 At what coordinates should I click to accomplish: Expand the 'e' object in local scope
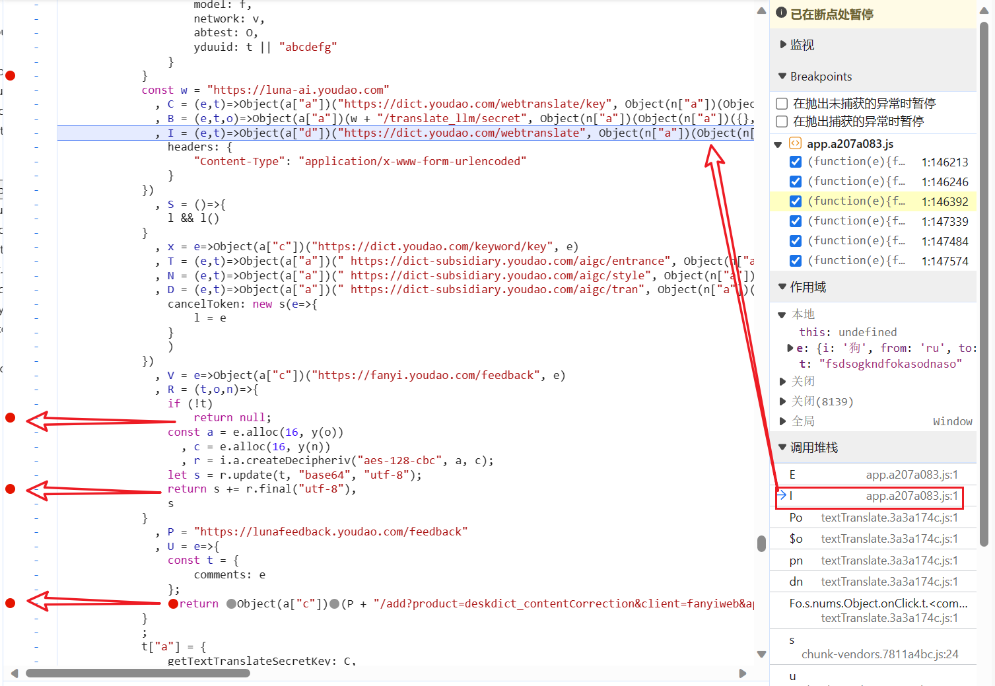(x=790, y=348)
